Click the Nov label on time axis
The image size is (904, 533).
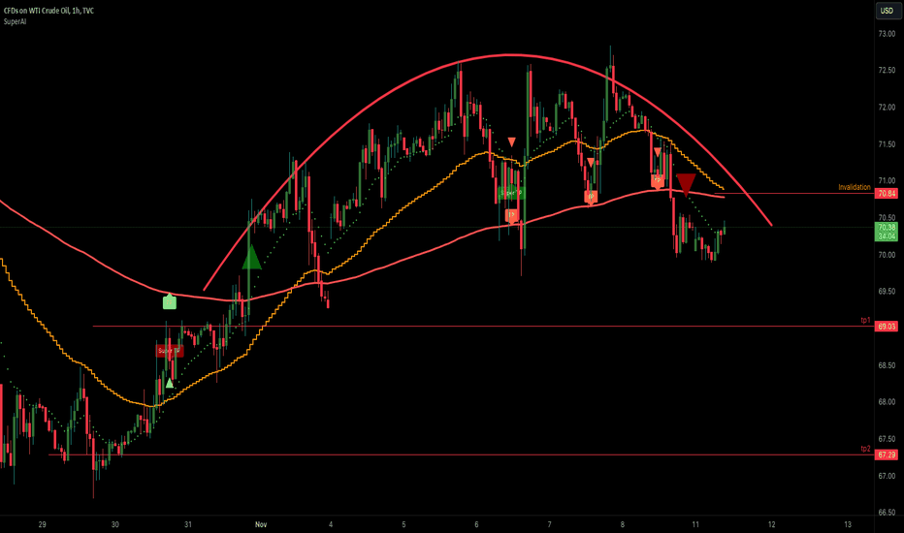pyautogui.click(x=261, y=524)
